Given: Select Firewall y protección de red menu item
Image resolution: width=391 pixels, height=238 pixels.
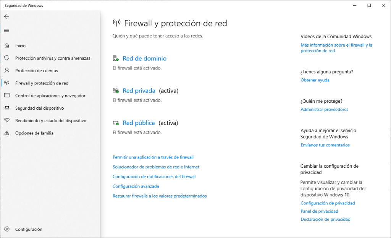Looking at the screenshot, I should coord(42,83).
